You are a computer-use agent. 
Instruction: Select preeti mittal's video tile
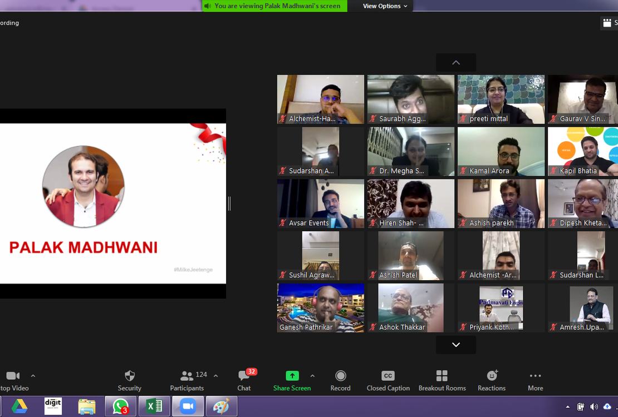pos(501,99)
